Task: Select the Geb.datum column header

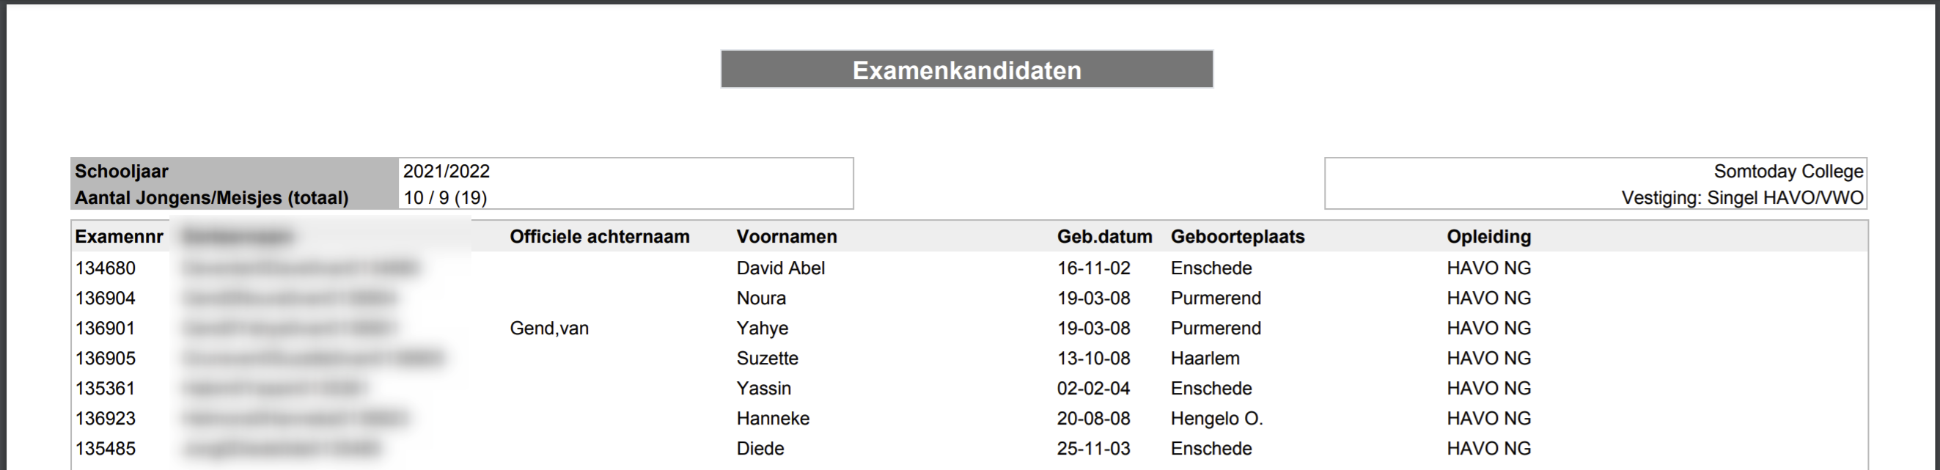Action: tap(1104, 237)
